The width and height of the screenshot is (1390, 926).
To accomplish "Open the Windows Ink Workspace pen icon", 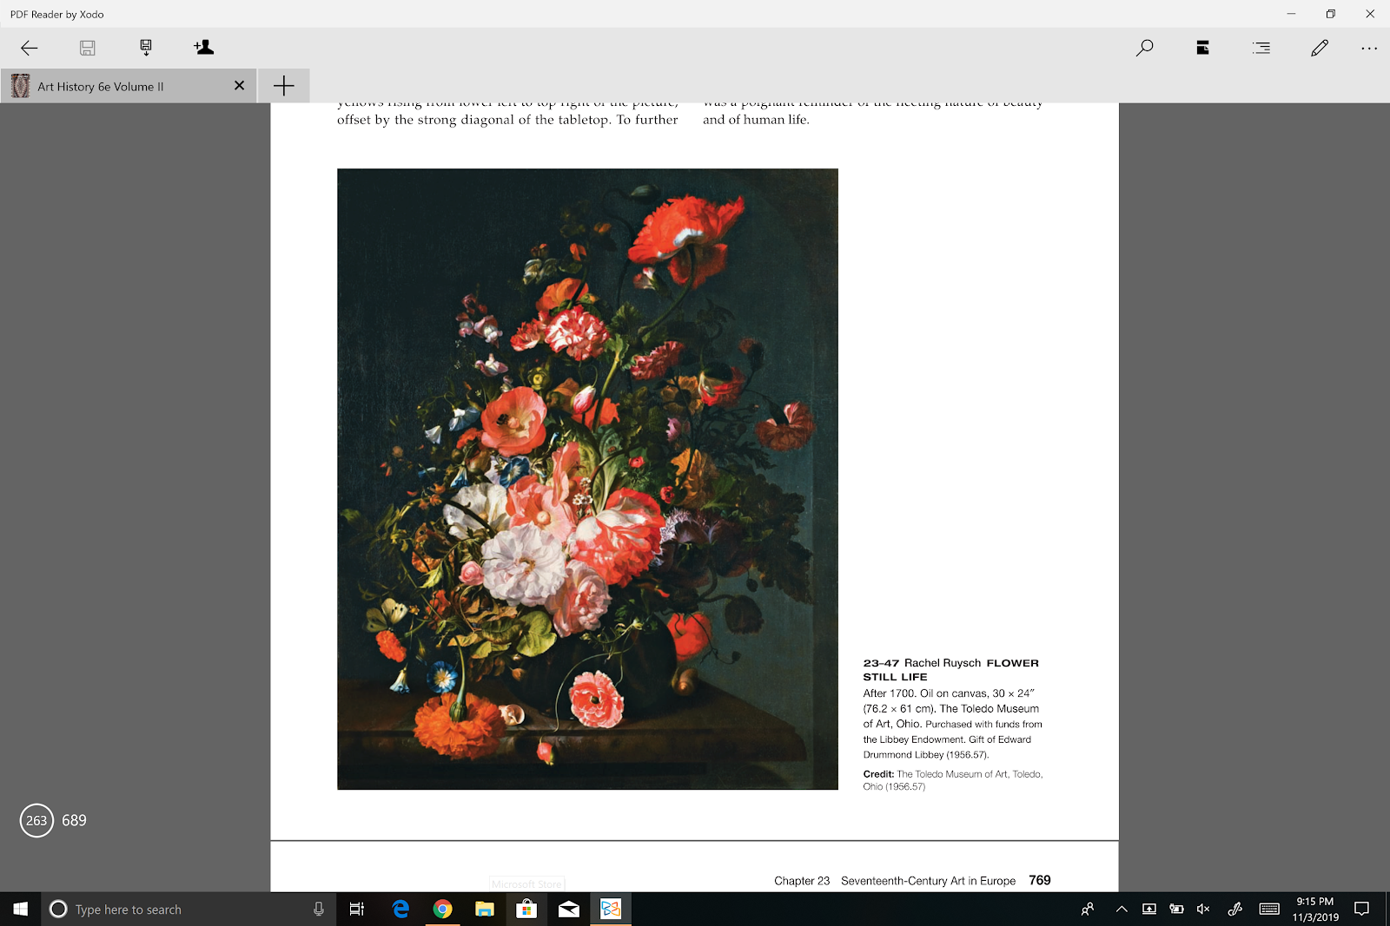I will point(1234,909).
